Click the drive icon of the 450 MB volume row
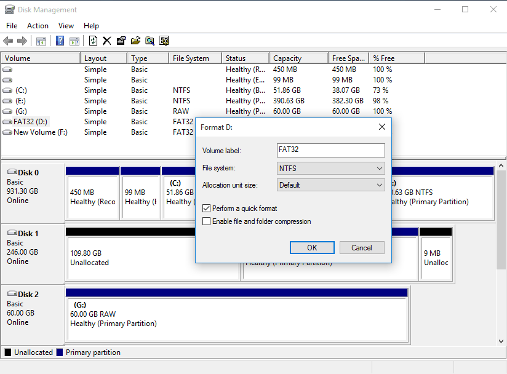 7,70
